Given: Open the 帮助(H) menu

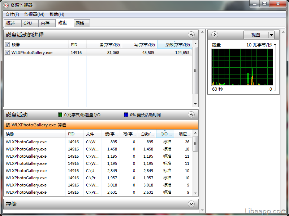Looking at the screenshot, I should 57,14.
